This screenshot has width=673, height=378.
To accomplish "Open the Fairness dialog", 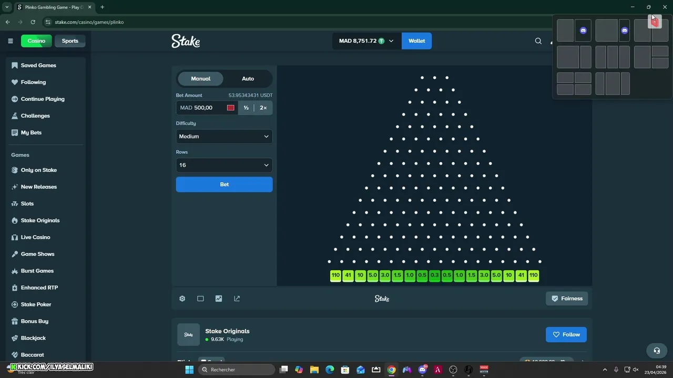I will point(567,299).
